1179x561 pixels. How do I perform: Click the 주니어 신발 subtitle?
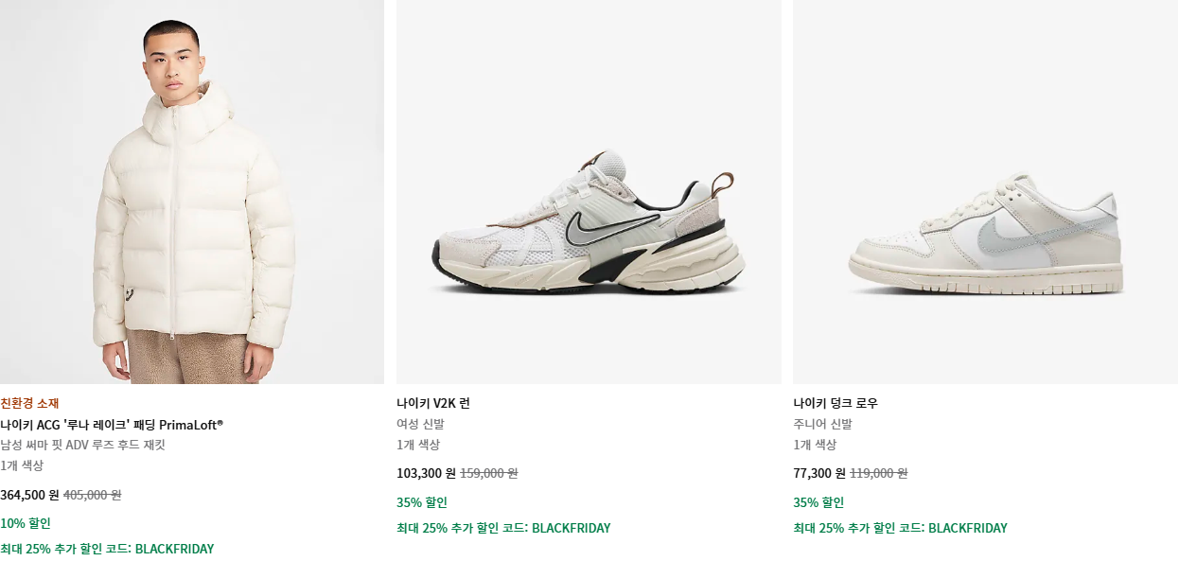point(822,424)
